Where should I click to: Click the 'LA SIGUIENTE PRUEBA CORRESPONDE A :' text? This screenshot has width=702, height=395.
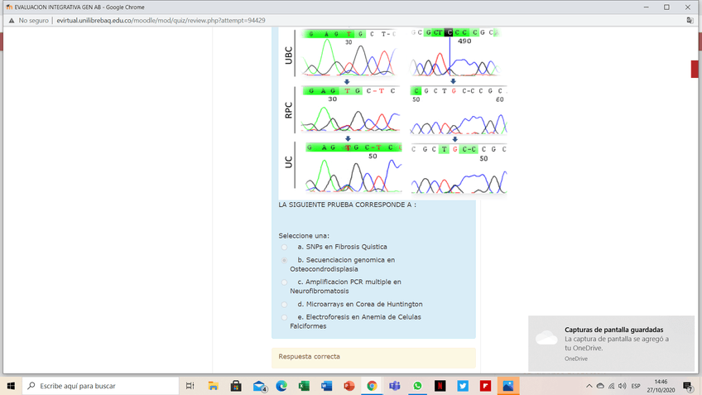[348, 205]
